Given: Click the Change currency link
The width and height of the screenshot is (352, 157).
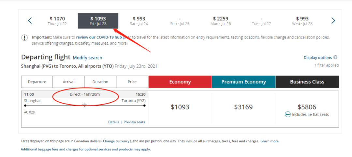Looking at the screenshot, I should (116, 141).
